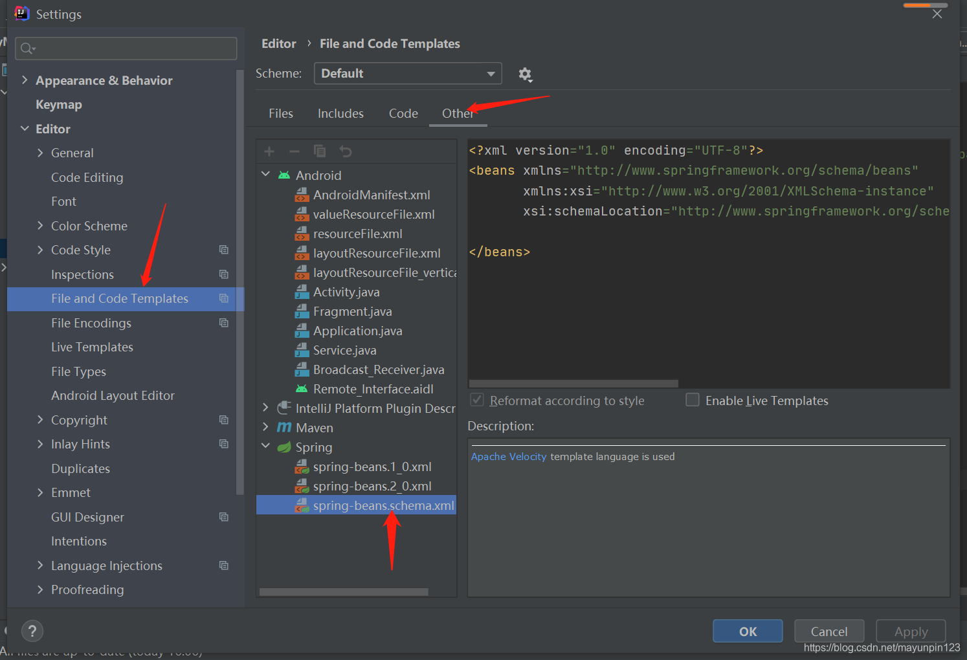Click the Spring leaf icon in template tree

point(284,446)
